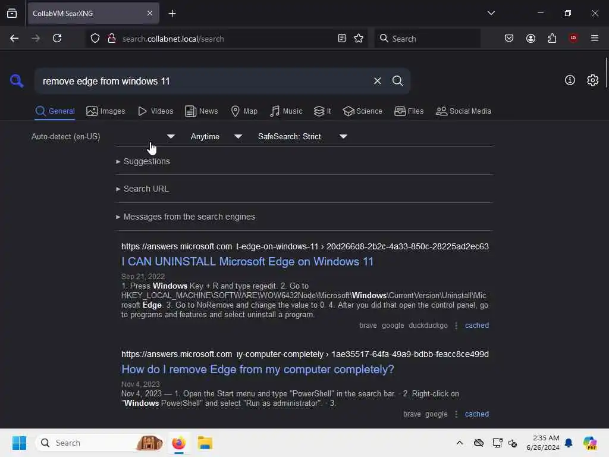The image size is (609, 457).
Task: Switch to the Files tab
Action: (409, 111)
